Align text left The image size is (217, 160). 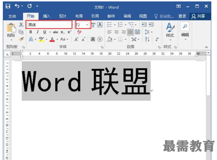click(110, 32)
